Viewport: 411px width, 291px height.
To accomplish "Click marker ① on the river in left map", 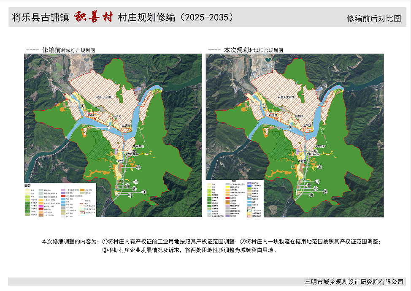I will (108, 127).
